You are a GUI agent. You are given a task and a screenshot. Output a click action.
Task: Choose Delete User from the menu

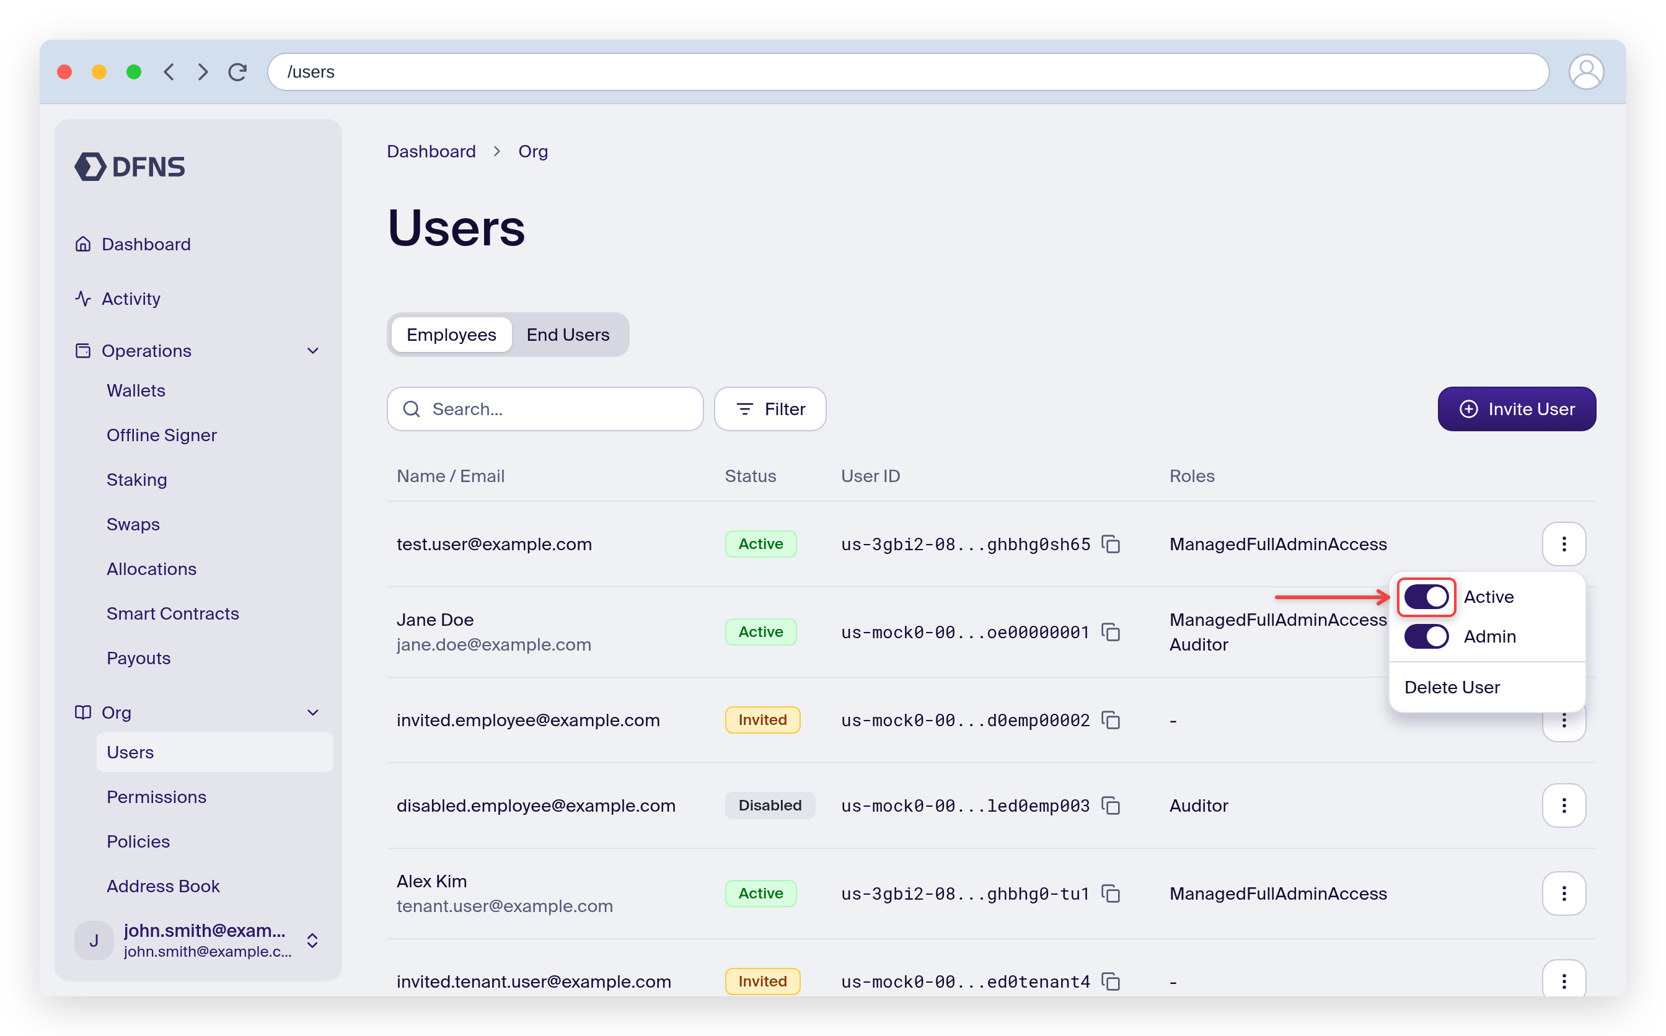[x=1452, y=687]
